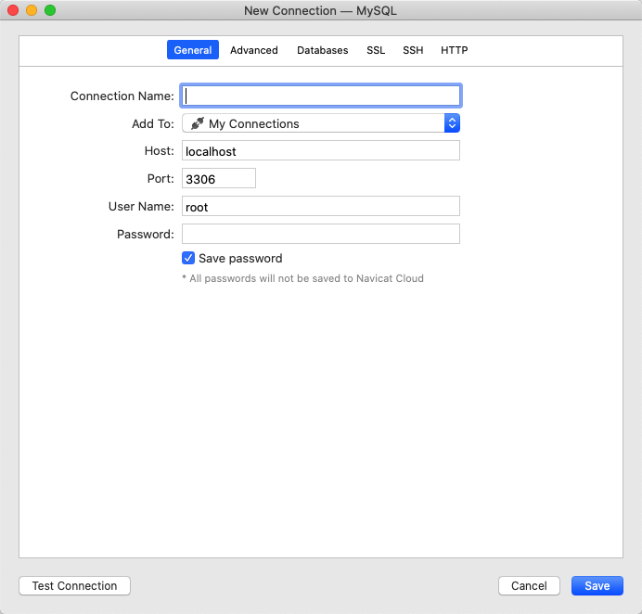The image size is (642, 614).
Task: Close the window with the red button
Action: pyautogui.click(x=13, y=10)
